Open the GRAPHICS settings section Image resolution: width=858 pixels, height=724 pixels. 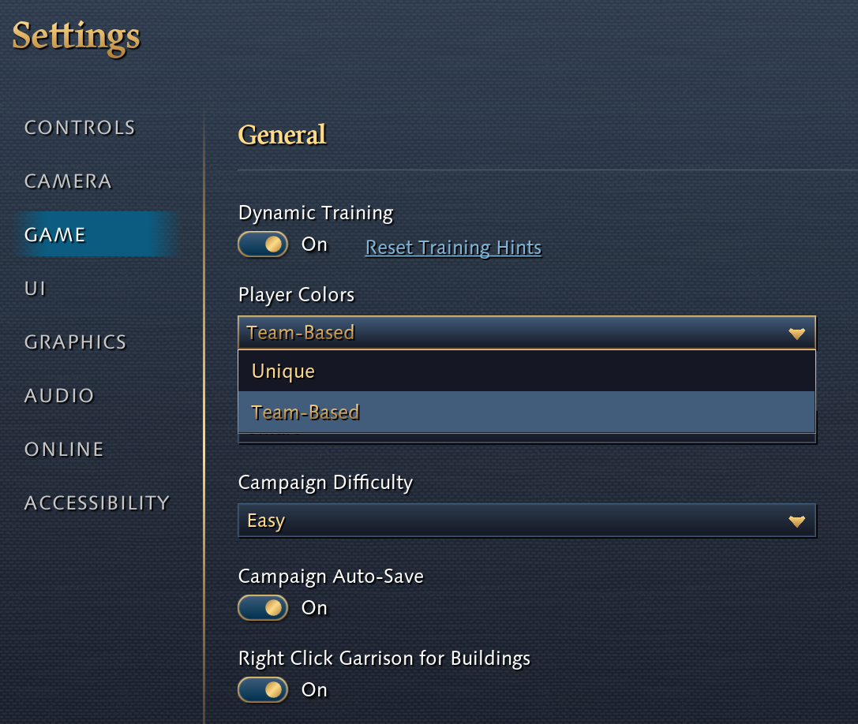[x=75, y=341]
